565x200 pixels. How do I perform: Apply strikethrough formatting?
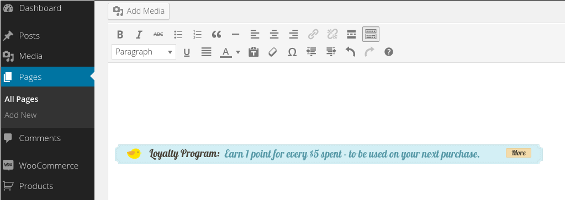158,35
